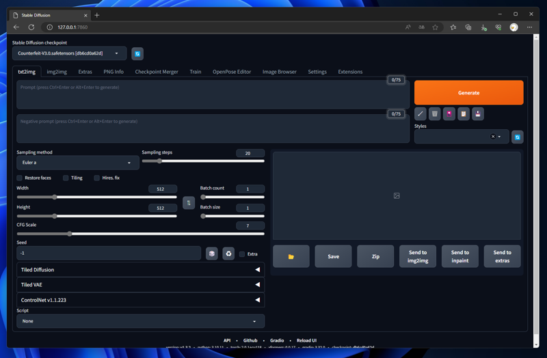View site information icon in address bar

pos(49,27)
